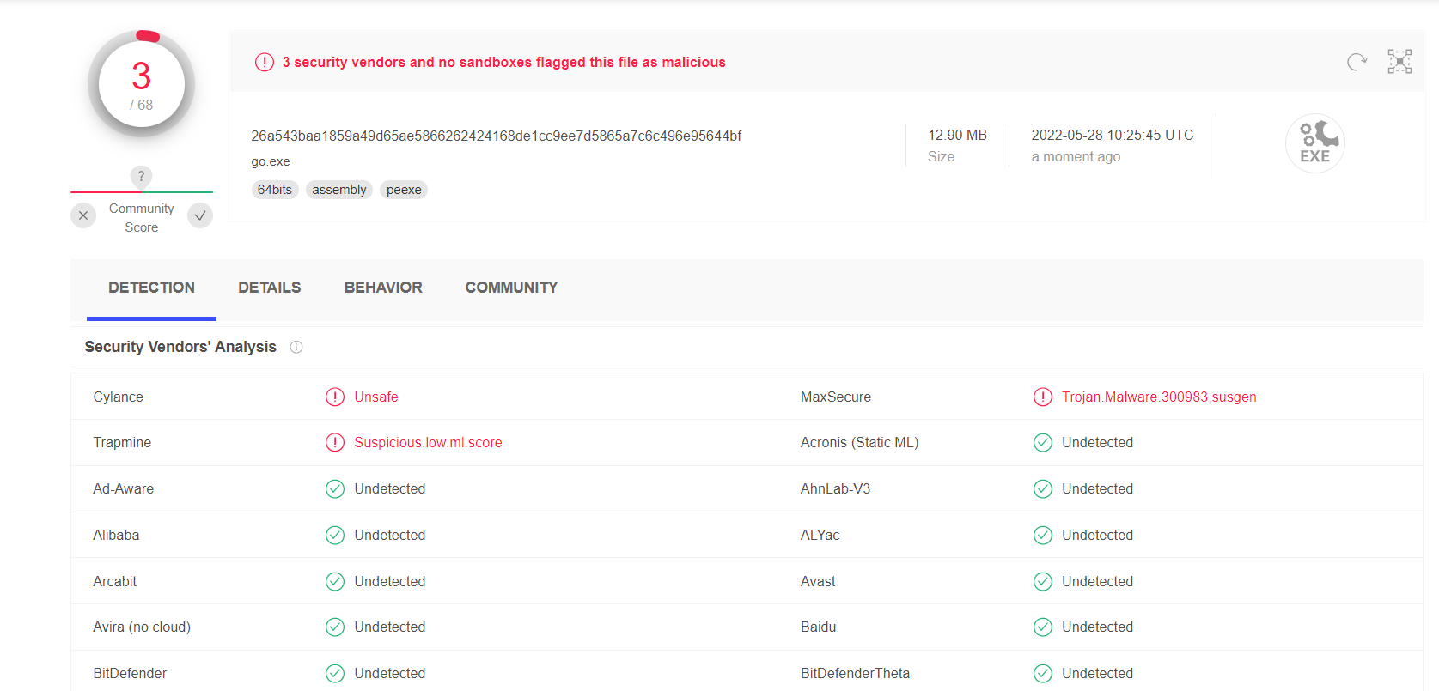Click the reanalyze file refresh icon

tap(1357, 62)
